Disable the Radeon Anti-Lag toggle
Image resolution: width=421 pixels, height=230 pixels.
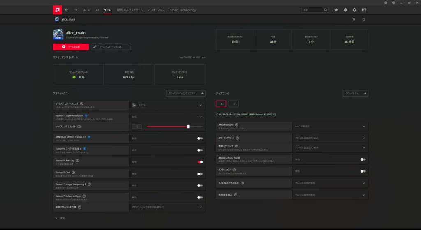(200, 162)
